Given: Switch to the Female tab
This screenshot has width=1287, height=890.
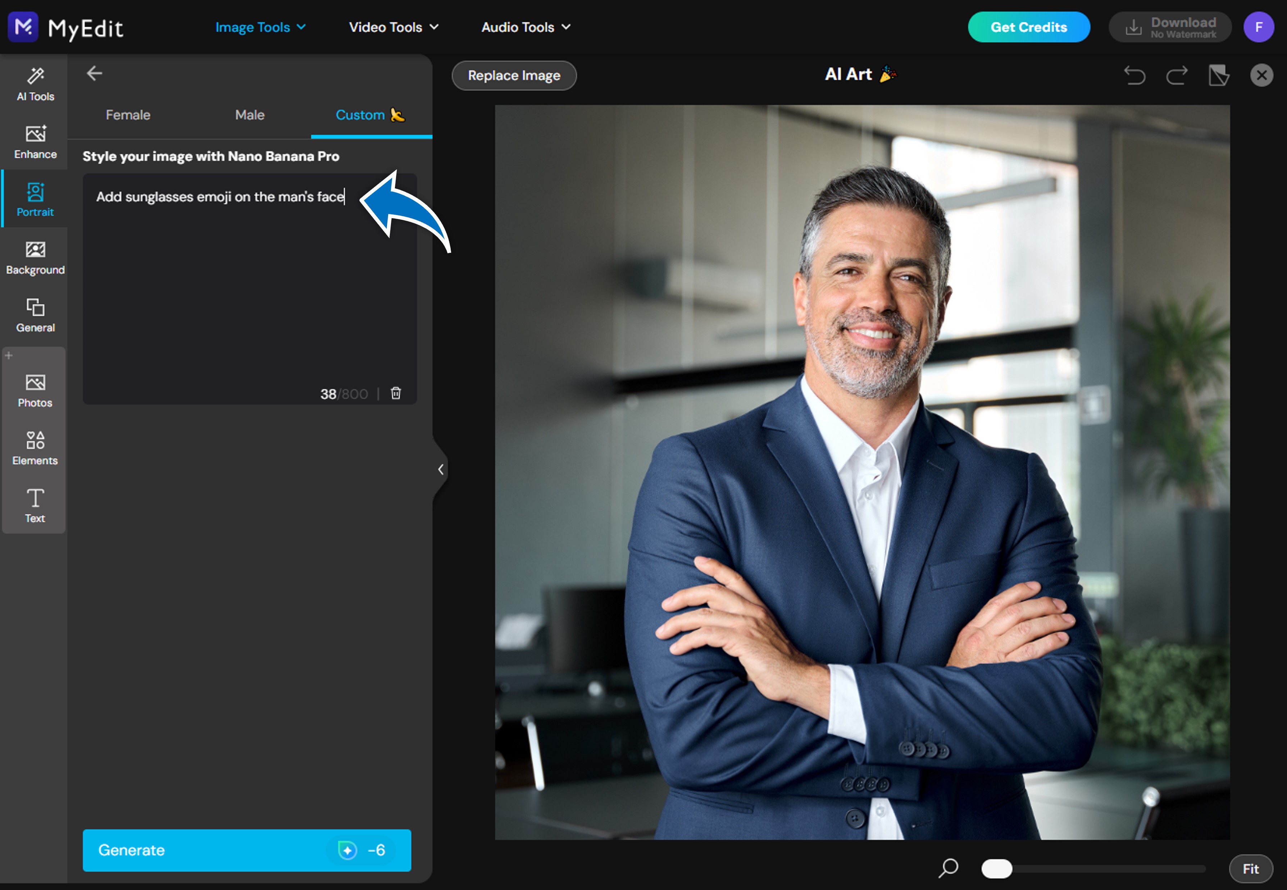Looking at the screenshot, I should pyautogui.click(x=128, y=115).
